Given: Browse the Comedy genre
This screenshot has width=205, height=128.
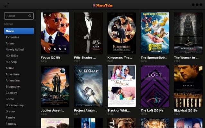Looking at the screenshot, I should pyautogui.click(x=11, y=93).
